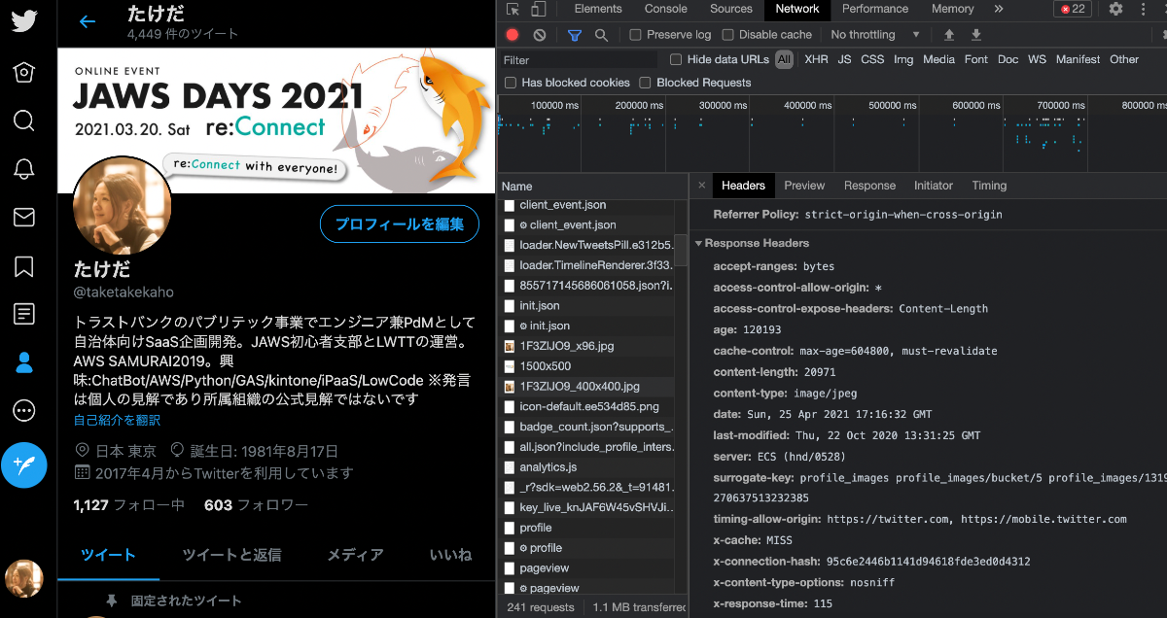Open network search magnifier icon
This screenshot has width=1167, height=618.
[601, 35]
